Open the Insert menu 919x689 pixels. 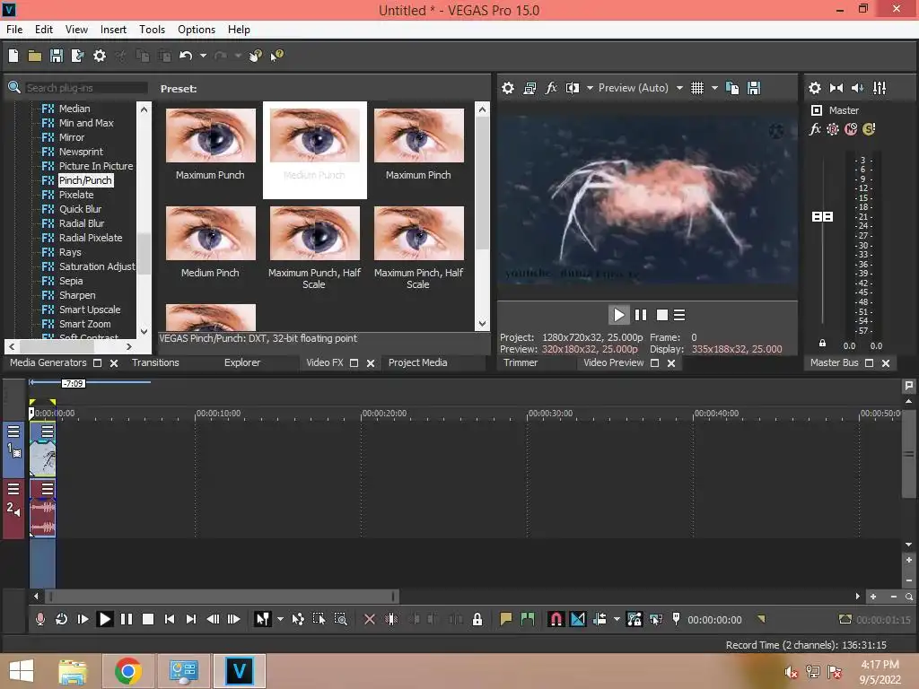pos(113,30)
